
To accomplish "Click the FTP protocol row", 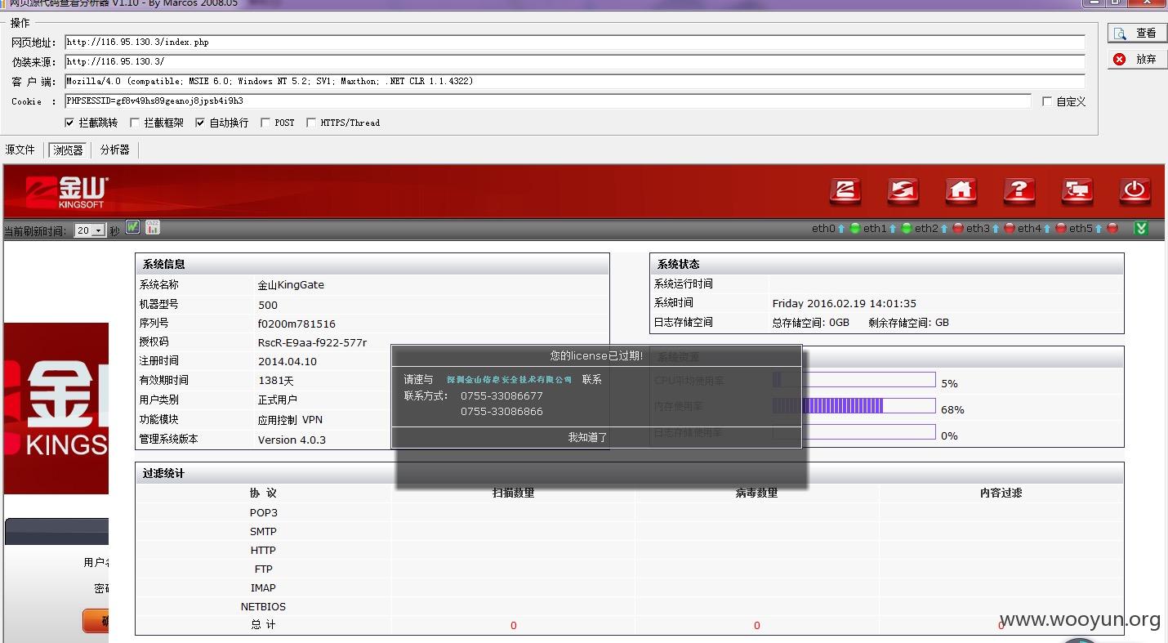I will [x=629, y=569].
